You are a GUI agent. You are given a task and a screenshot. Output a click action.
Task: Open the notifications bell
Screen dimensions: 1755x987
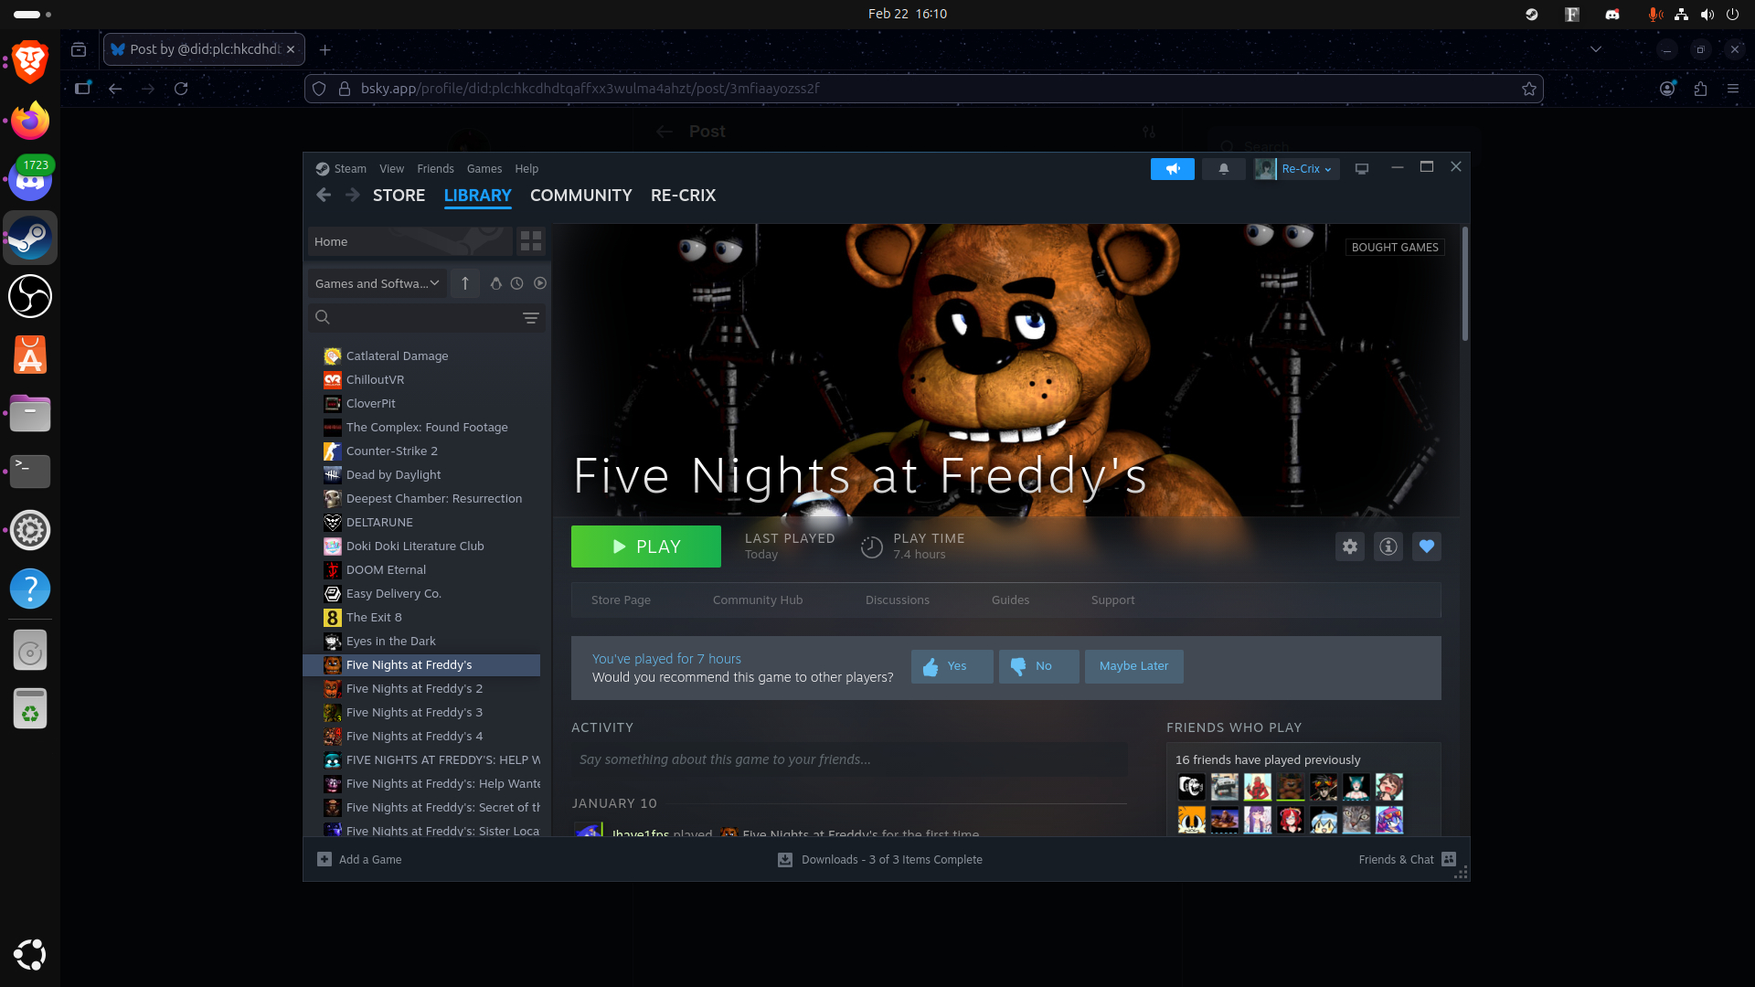[x=1223, y=169]
